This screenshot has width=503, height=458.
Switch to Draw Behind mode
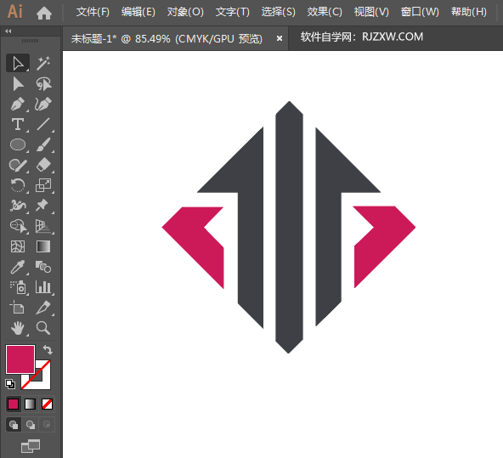point(31,425)
